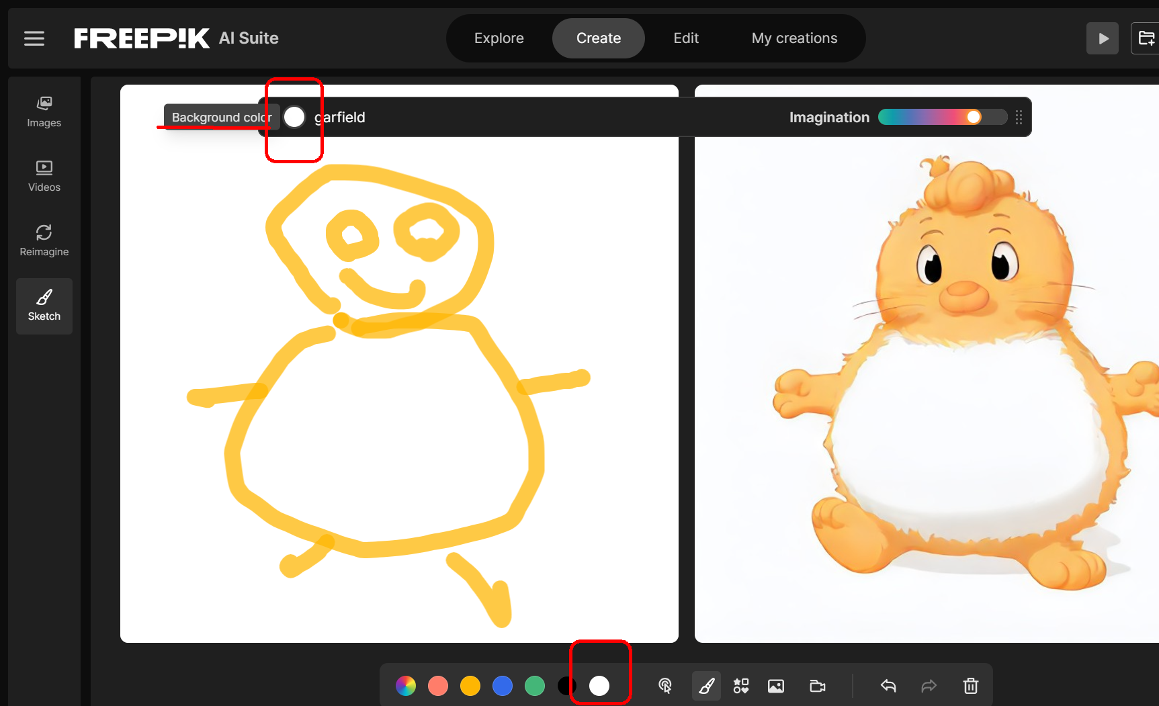Click the add folder icon in the top right
Image resolution: width=1159 pixels, height=706 pixels.
pos(1146,38)
